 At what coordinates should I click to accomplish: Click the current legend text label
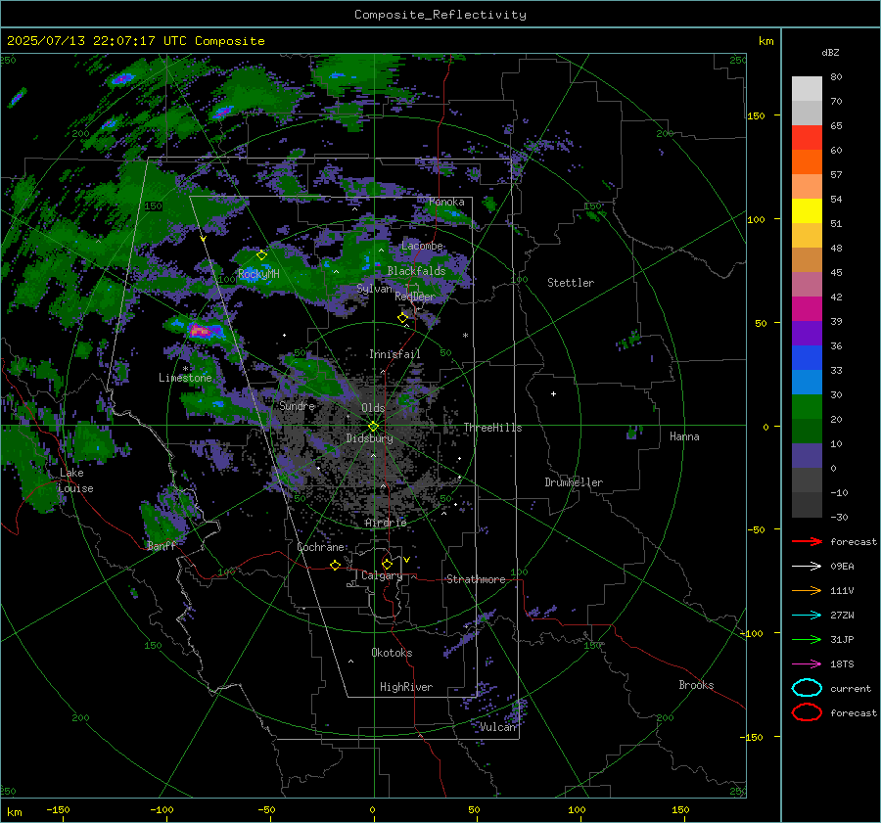coord(851,688)
